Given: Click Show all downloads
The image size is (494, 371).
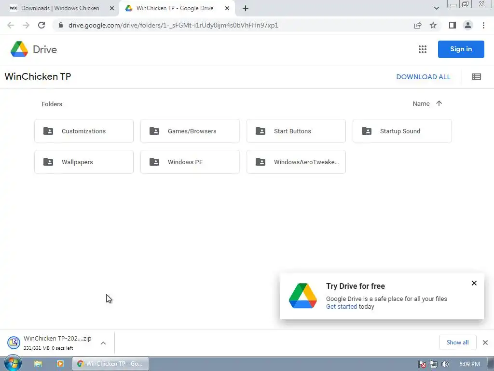Looking at the screenshot, I should pyautogui.click(x=457, y=342).
